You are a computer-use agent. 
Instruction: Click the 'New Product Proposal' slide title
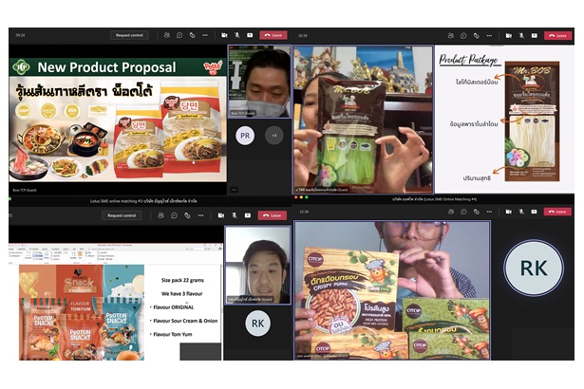[x=106, y=67]
